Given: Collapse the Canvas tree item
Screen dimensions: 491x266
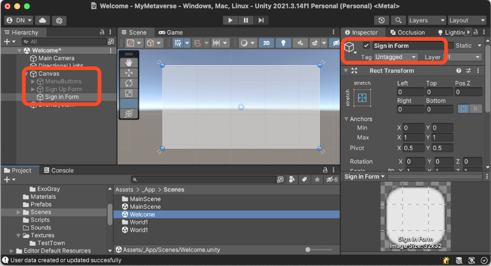Looking at the screenshot, I should point(26,74).
